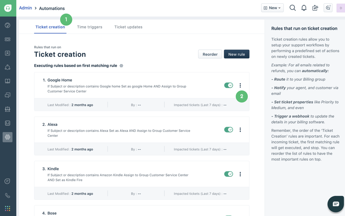Turn off the Alexa rule toggle
Viewport: 345px width, 216px height.
[x=229, y=130]
